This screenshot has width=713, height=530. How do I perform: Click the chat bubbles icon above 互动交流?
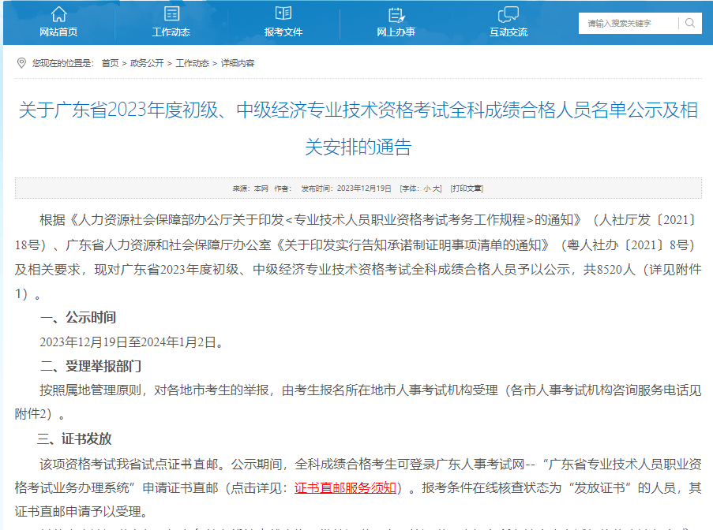(x=508, y=13)
